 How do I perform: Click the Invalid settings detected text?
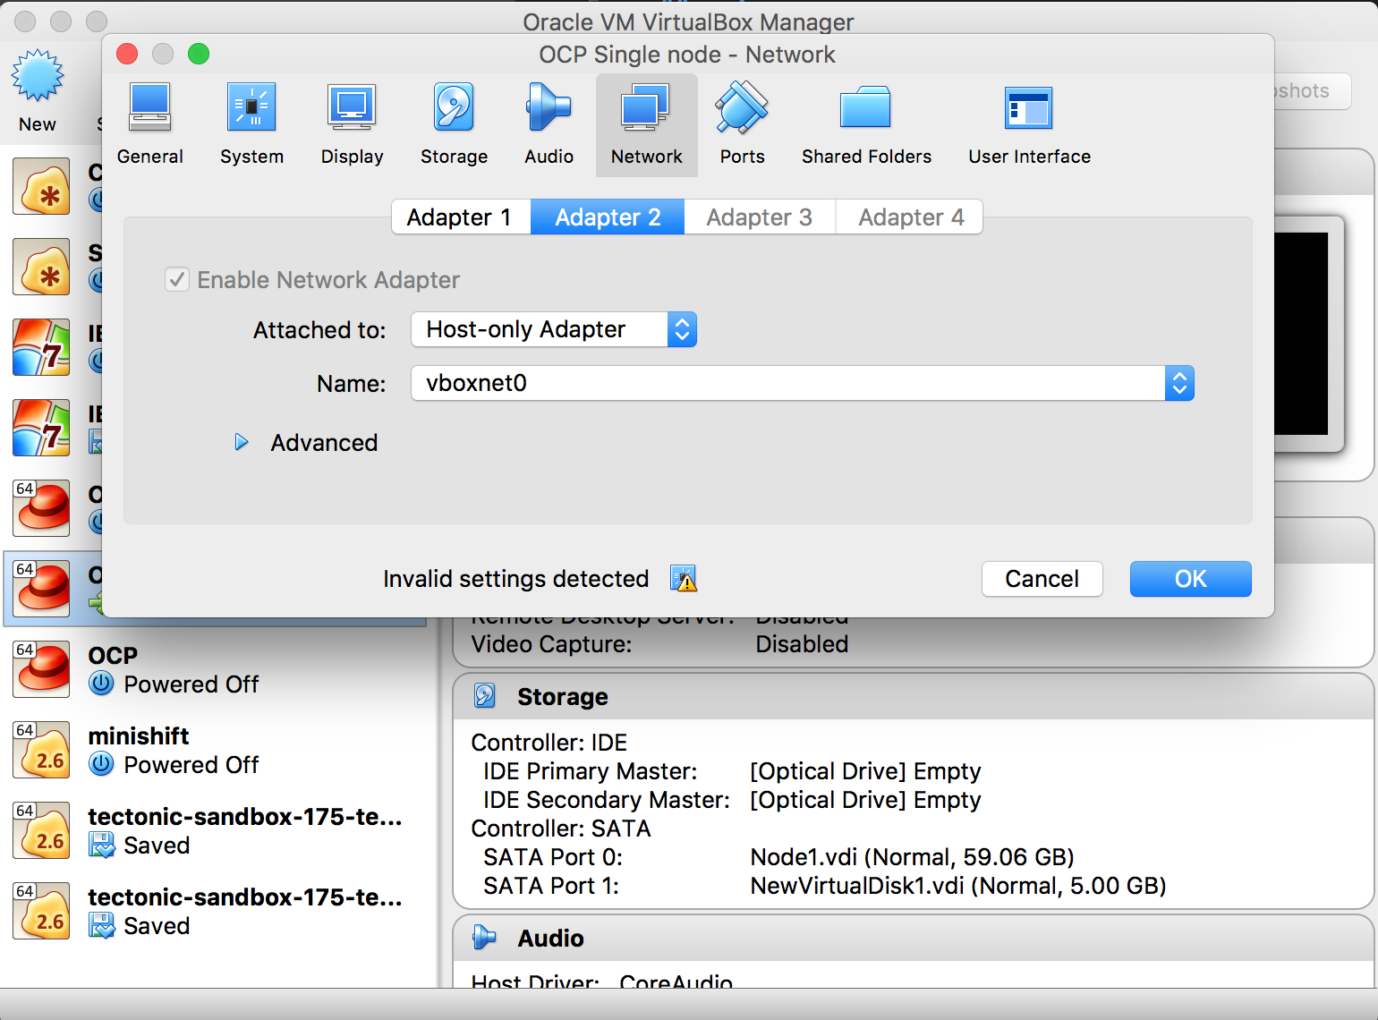click(515, 579)
